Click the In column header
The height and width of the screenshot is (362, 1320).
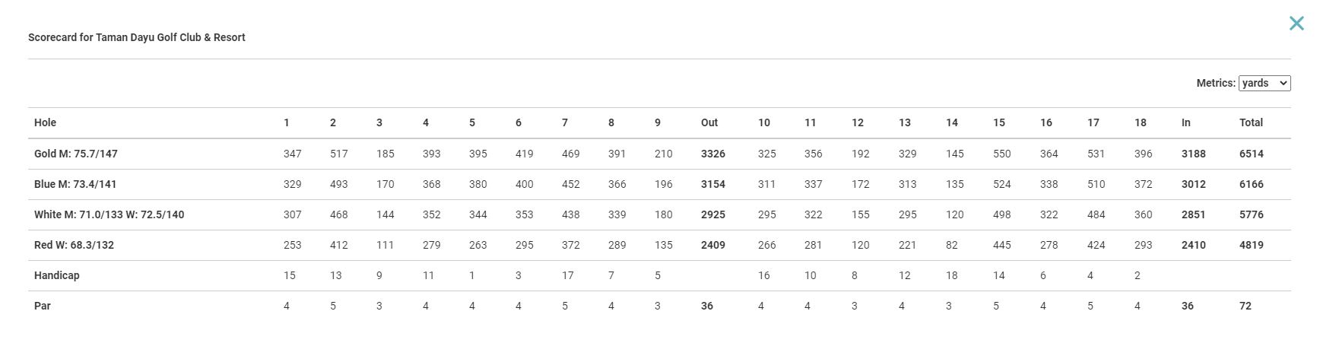point(1186,122)
